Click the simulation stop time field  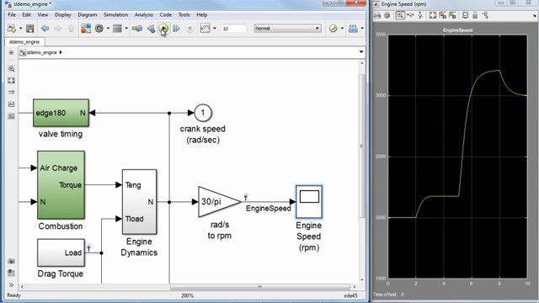[234, 29]
